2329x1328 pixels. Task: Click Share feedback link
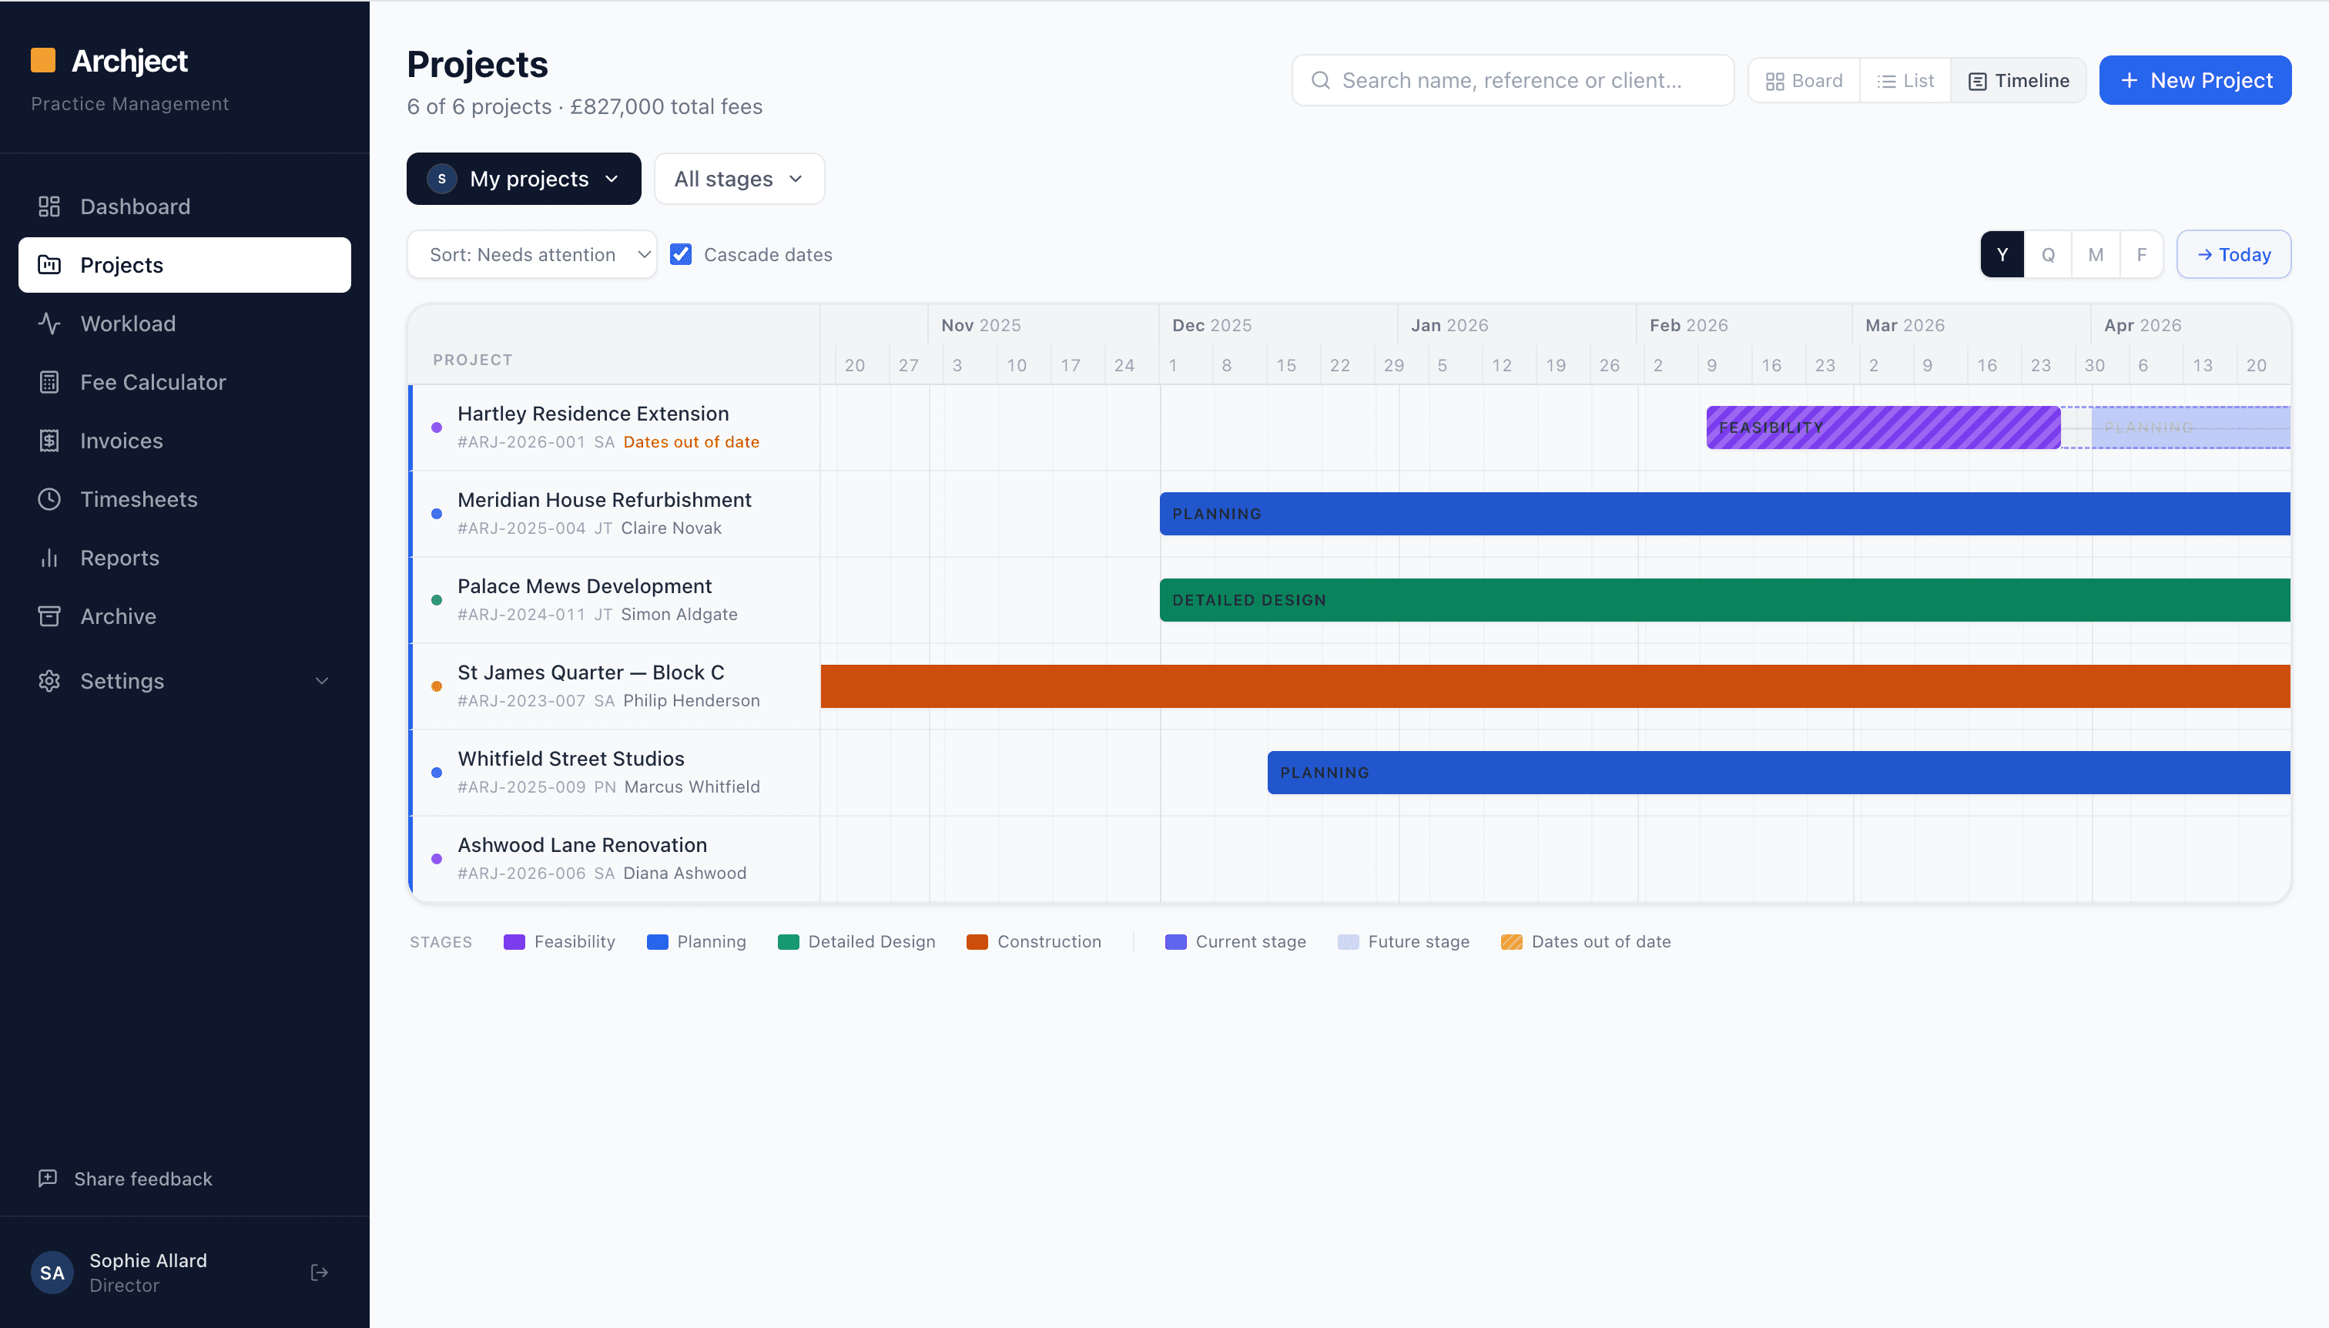143,1179
